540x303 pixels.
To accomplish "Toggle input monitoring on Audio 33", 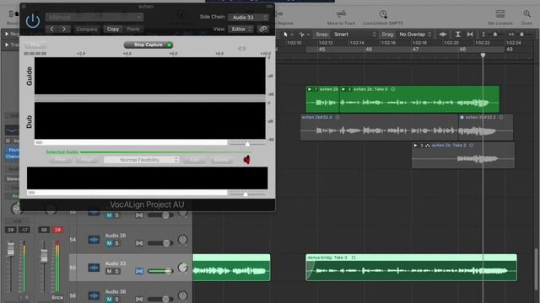I will click(x=139, y=271).
